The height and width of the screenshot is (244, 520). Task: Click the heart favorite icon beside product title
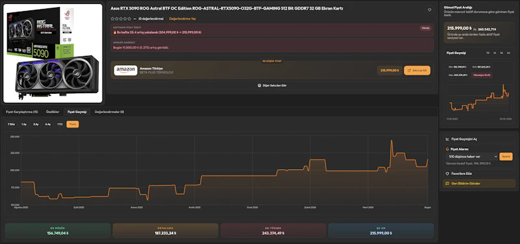point(430,10)
